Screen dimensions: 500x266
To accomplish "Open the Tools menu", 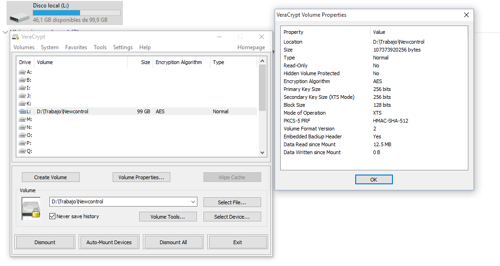I will click(100, 47).
